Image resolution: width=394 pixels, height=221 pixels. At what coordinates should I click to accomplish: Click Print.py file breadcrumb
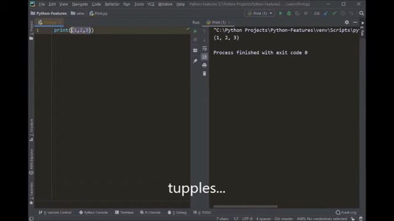click(x=98, y=14)
